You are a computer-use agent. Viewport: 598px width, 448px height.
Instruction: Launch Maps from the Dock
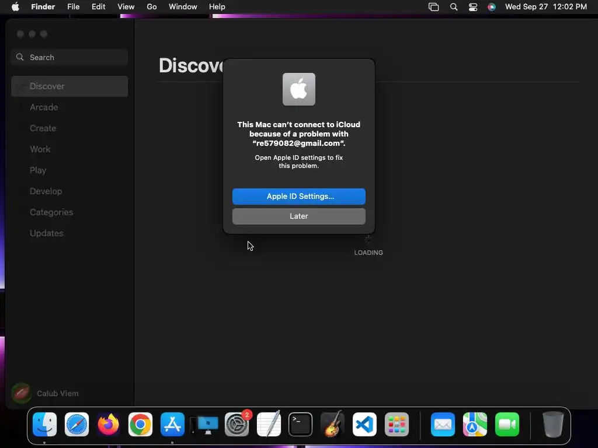click(475, 425)
